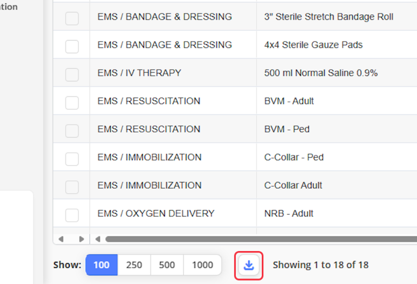The width and height of the screenshot is (417, 284).
Task: Show 250 rows per page
Action: (x=134, y=265)
